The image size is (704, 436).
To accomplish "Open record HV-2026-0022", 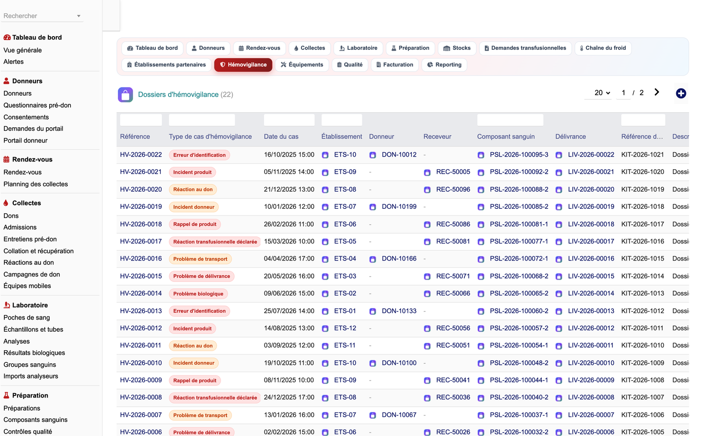I will [x=141, y=155].
